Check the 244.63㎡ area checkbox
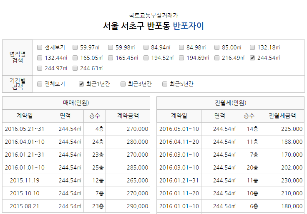Screen dimensions: 307x214 tap(75, 68)
